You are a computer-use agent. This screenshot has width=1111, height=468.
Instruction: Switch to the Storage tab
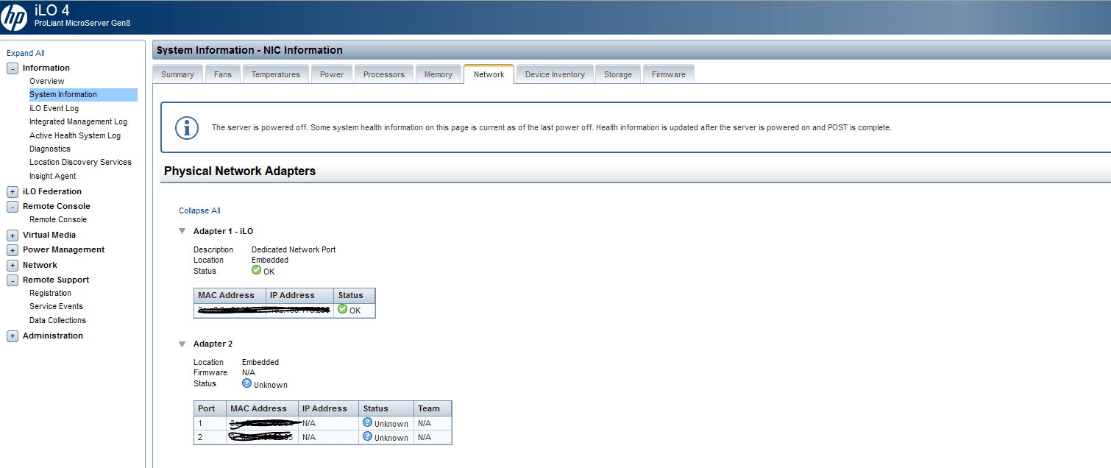coord(618,74)
